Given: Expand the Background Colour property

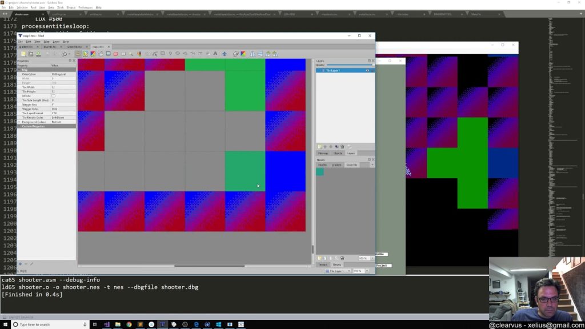Looking at the screenshot, I should pos(19,122).
